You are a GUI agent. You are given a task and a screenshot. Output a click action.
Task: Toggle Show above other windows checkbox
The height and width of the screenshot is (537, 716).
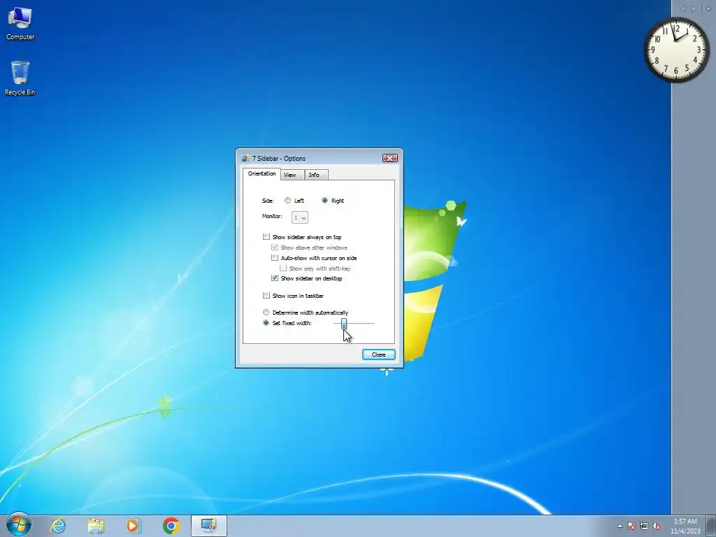[x=274, y=248]
